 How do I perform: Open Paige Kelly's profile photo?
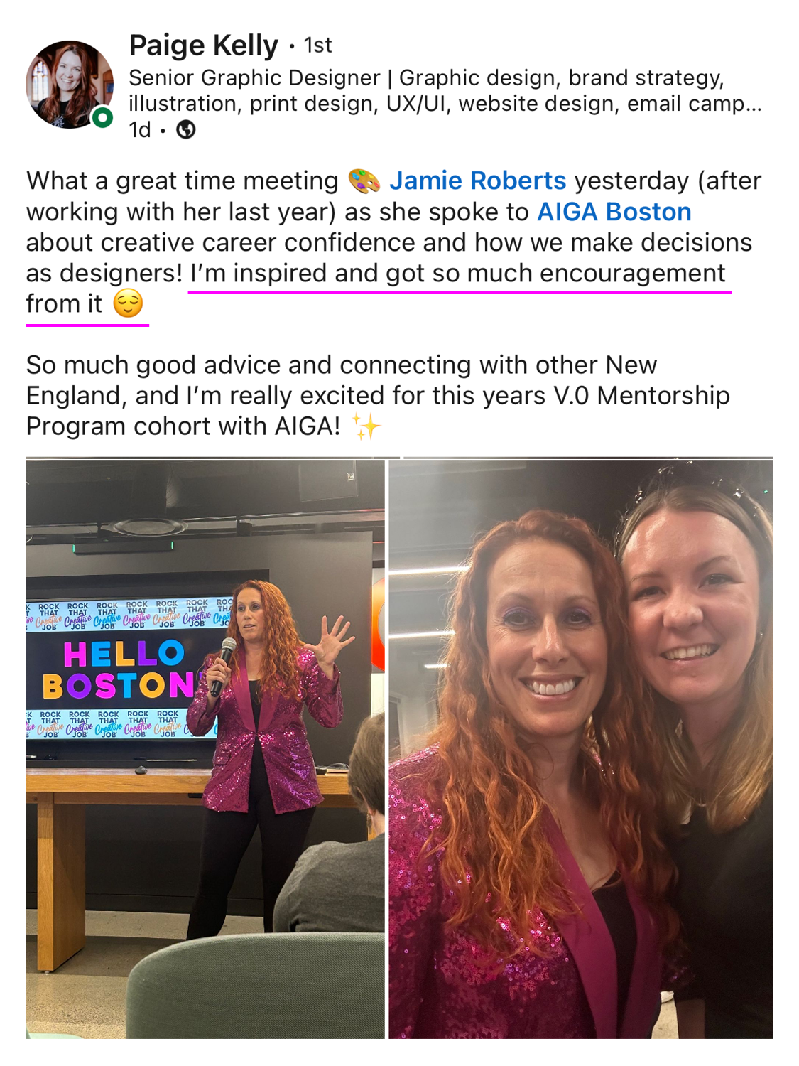point(70,85)
